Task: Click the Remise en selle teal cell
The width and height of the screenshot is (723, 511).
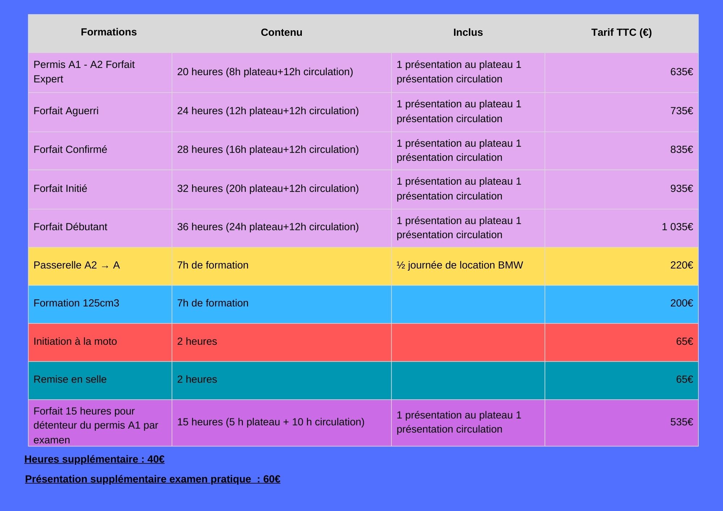Action: pyautogui.click(x=70, y=379)
